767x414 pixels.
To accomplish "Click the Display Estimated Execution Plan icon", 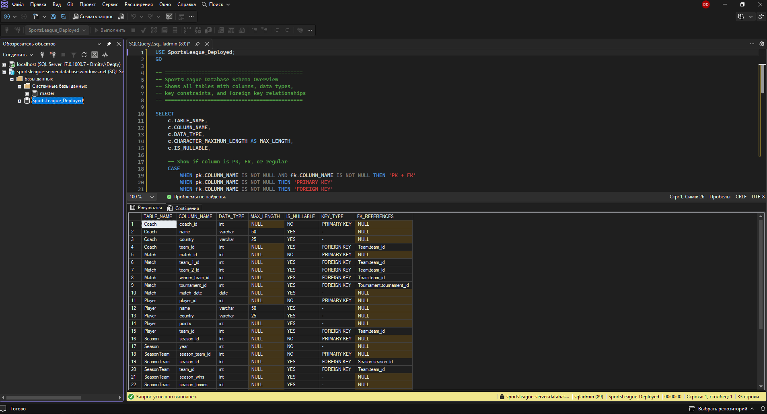I will (154, 30).
